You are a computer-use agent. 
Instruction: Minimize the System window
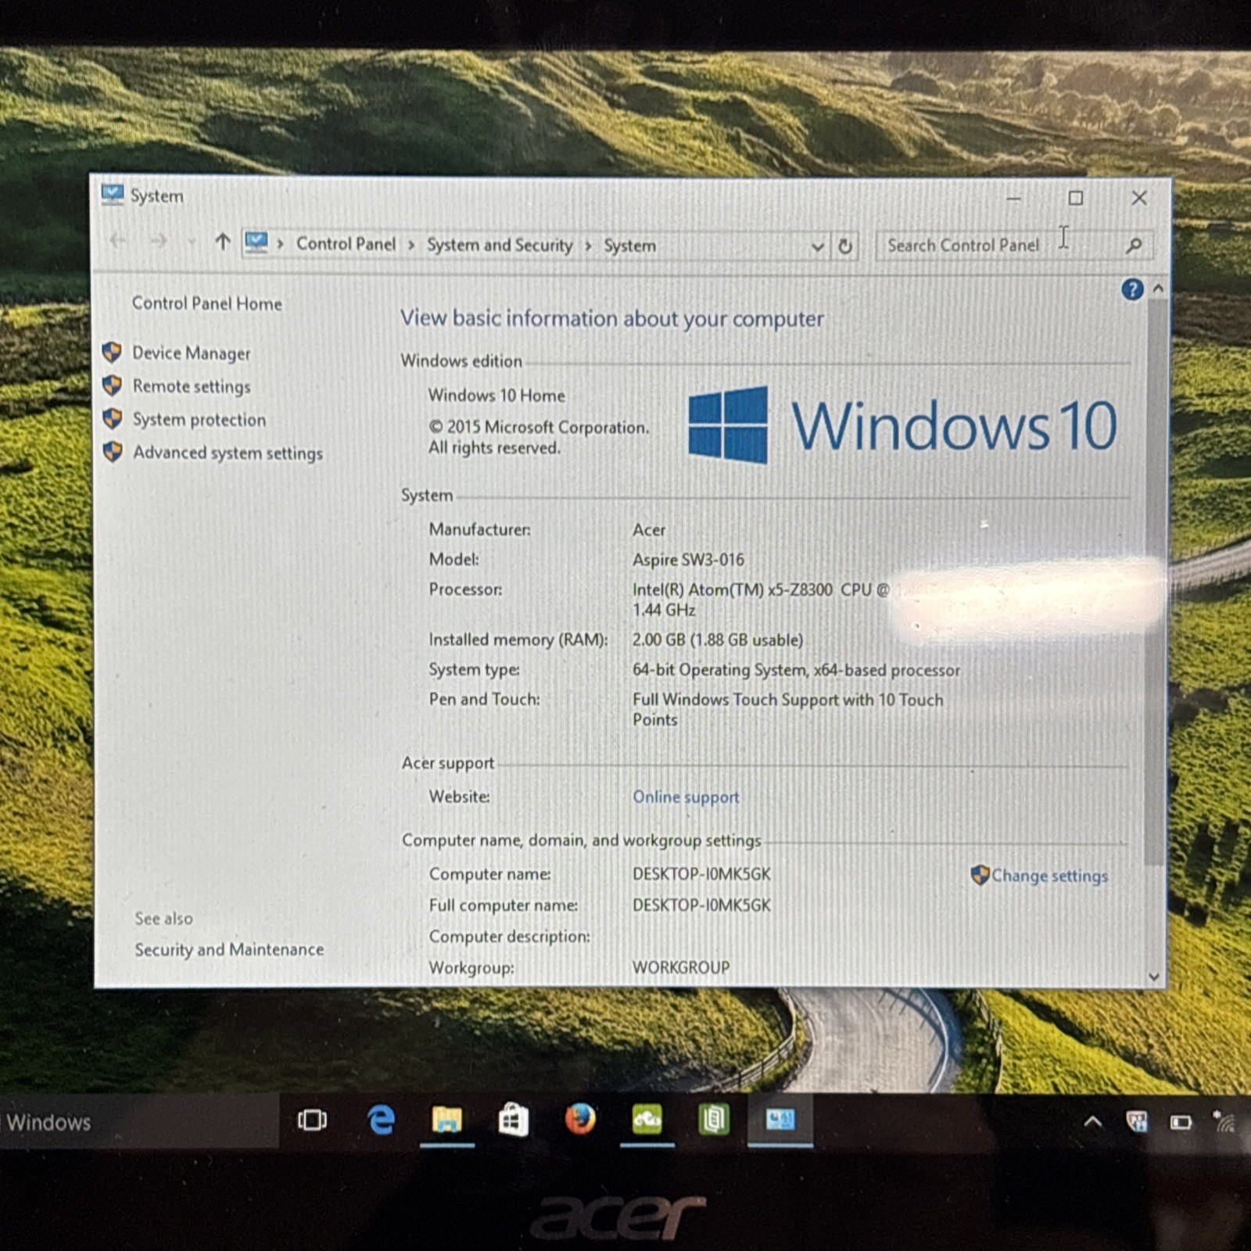click(1013, 199)
